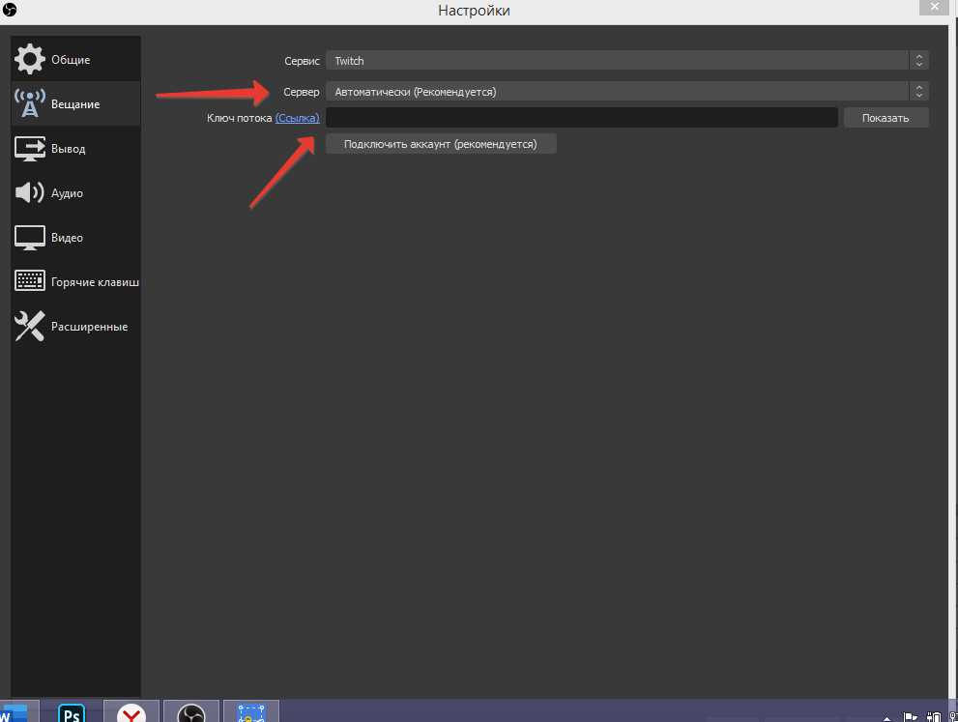Open Photoshop from the taskbar
Image resolution: width=958 pixels, height=722 pixels.
[71, 713]
